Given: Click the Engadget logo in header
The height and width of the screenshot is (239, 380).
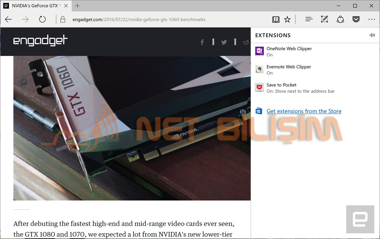Looking at the screenshot, I should pyautogui.click(x=40, y=41).
